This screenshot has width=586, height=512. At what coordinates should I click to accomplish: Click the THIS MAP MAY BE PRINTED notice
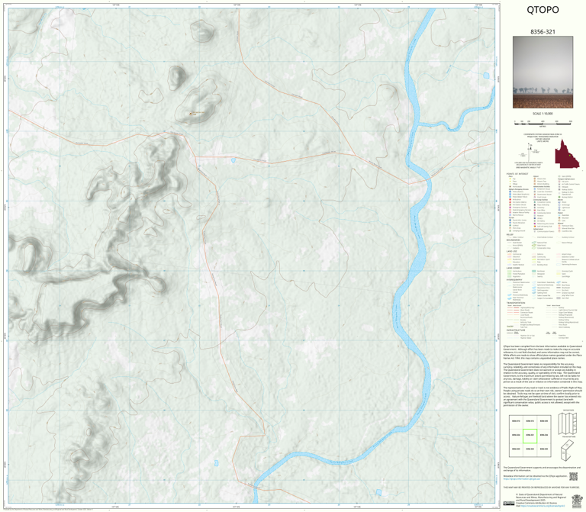coord(541,488)
